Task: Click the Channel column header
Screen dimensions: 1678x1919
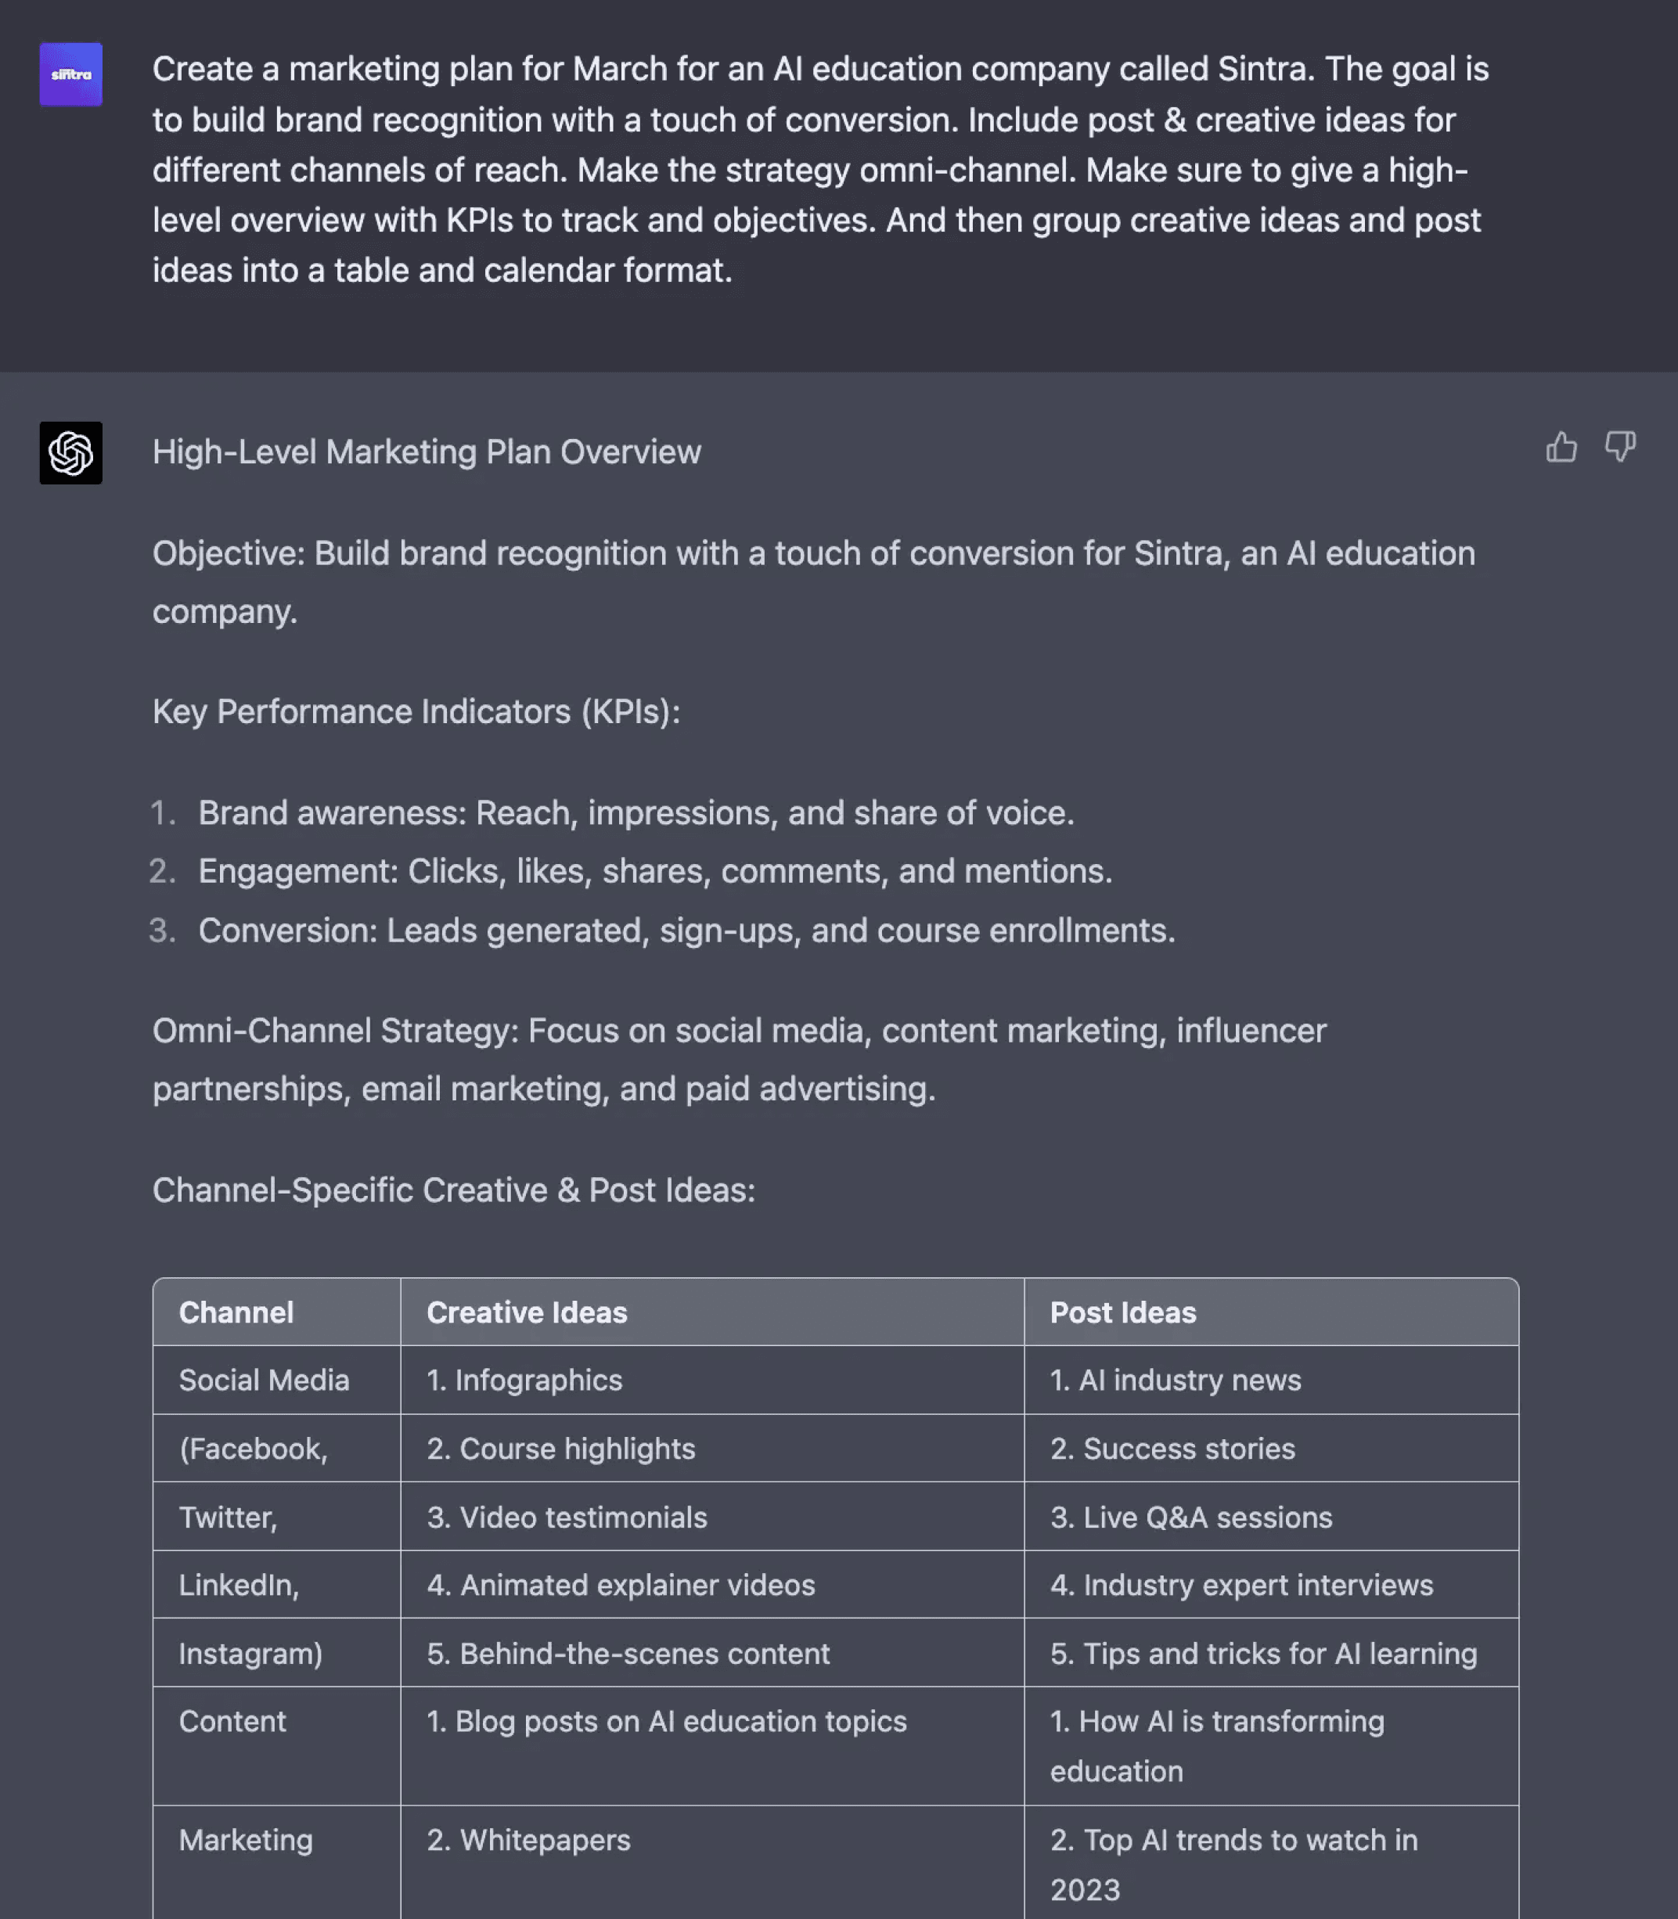Action: (x=276, y=1312)
